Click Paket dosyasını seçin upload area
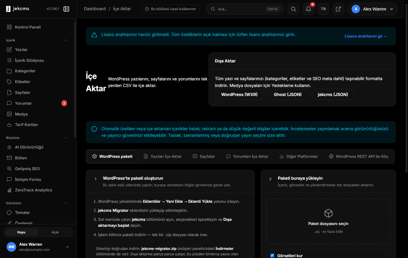The width and height of the screenshot is (408, 258). coord(328,221)
